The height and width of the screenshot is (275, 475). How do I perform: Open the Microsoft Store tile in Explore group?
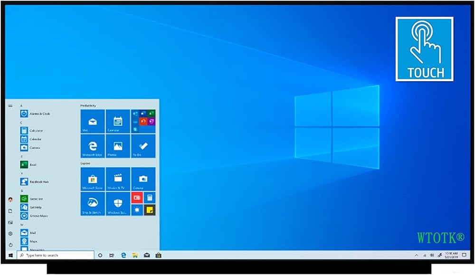coord(93,179)
